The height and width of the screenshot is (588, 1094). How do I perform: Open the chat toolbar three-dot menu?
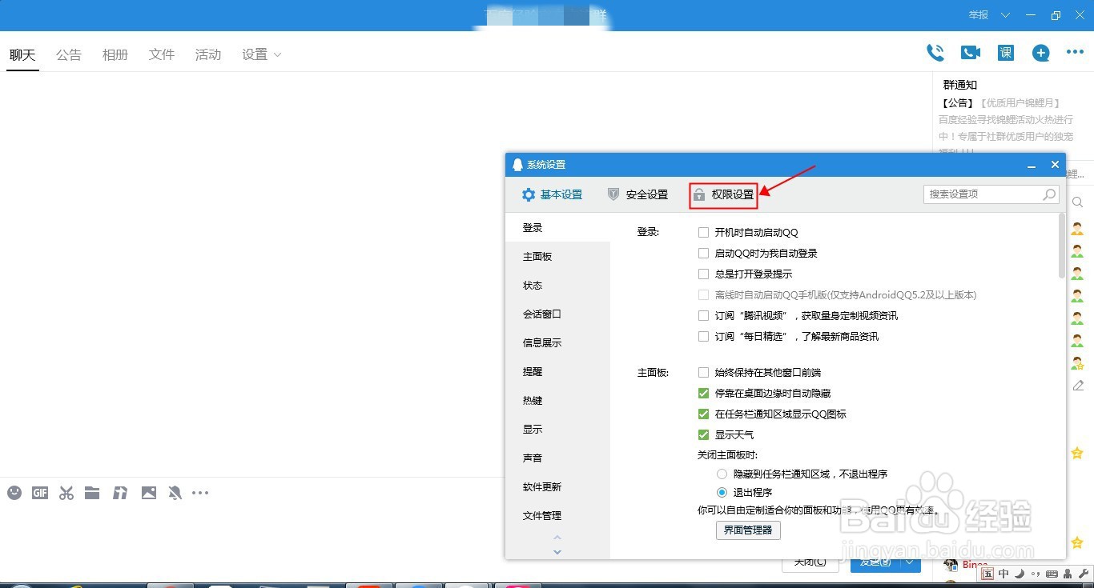tap(200, 493)
